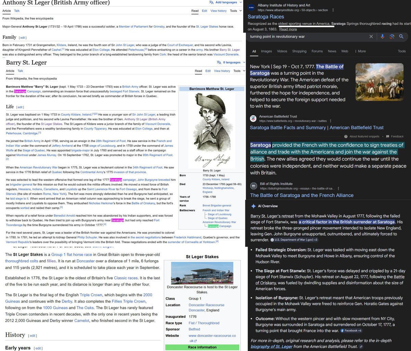Click the About featured snippets text

click(x=364, y=136)
